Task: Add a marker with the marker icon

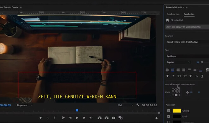Action: pos(41,118)
